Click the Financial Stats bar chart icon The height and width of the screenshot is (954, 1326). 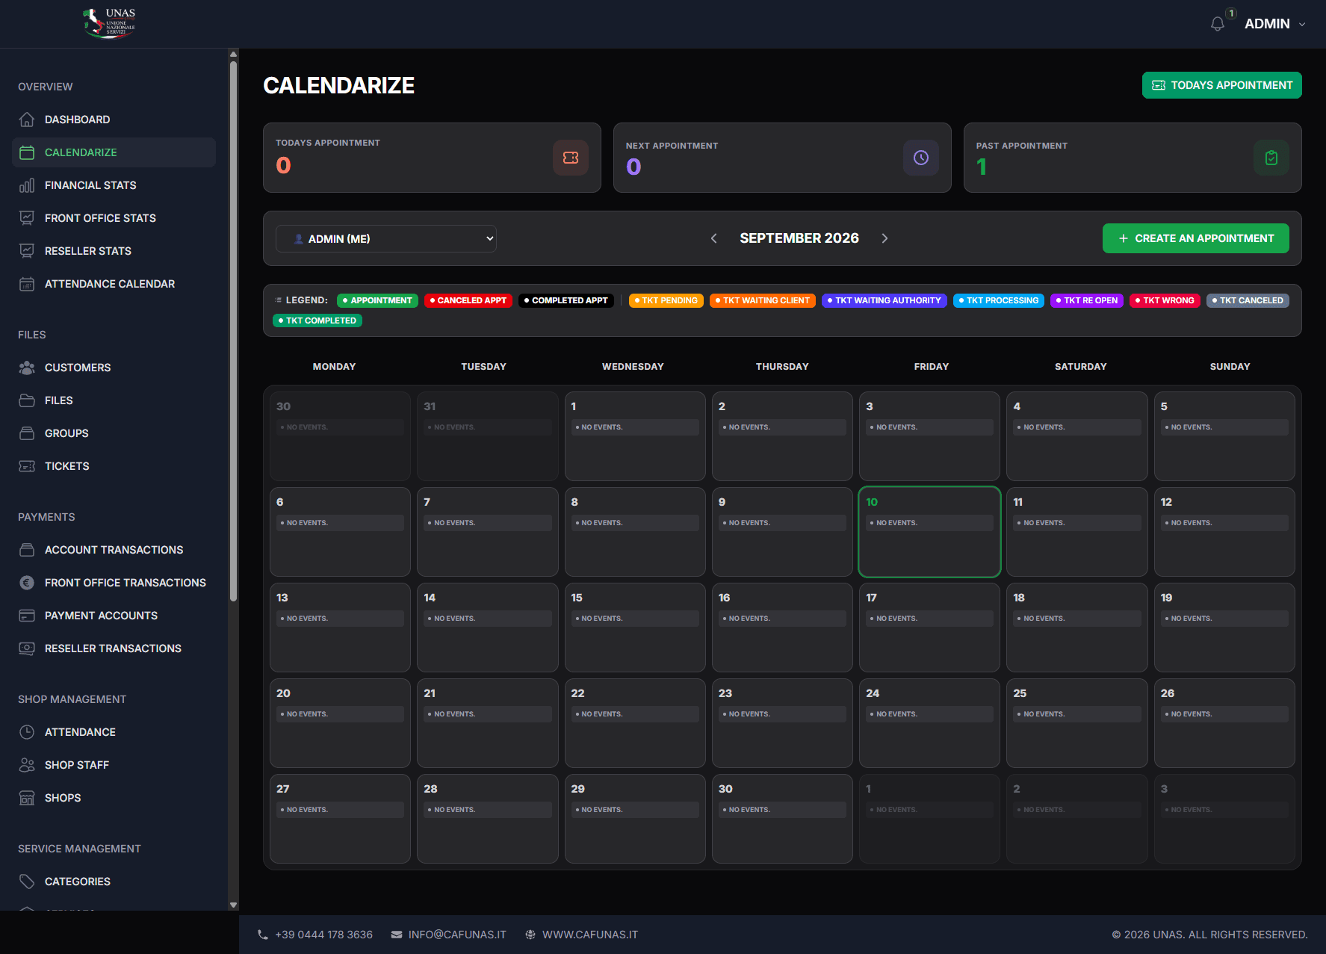(27, 185)
